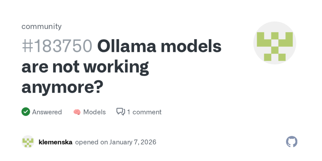
Task: Click the brain emoji beside Models
Action: point(77,112)
